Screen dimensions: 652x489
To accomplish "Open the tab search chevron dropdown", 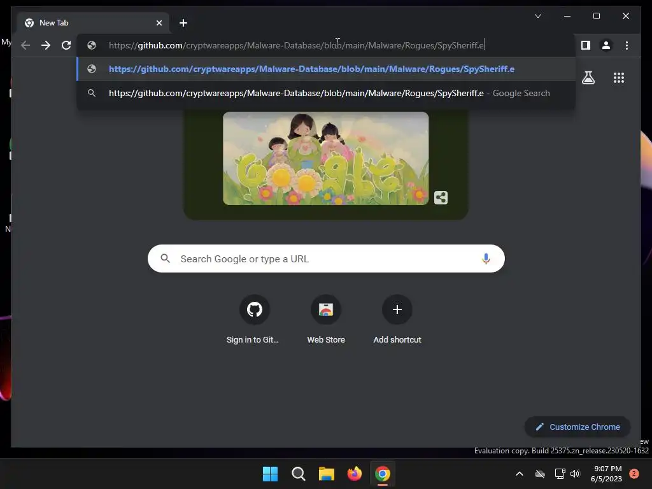I will point(537,16).
